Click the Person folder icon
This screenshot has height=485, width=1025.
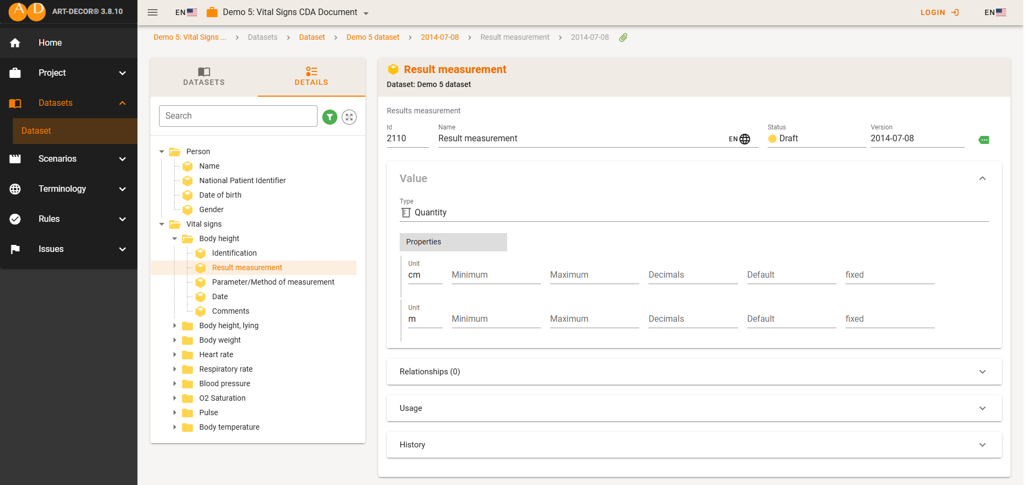(175, 151)
